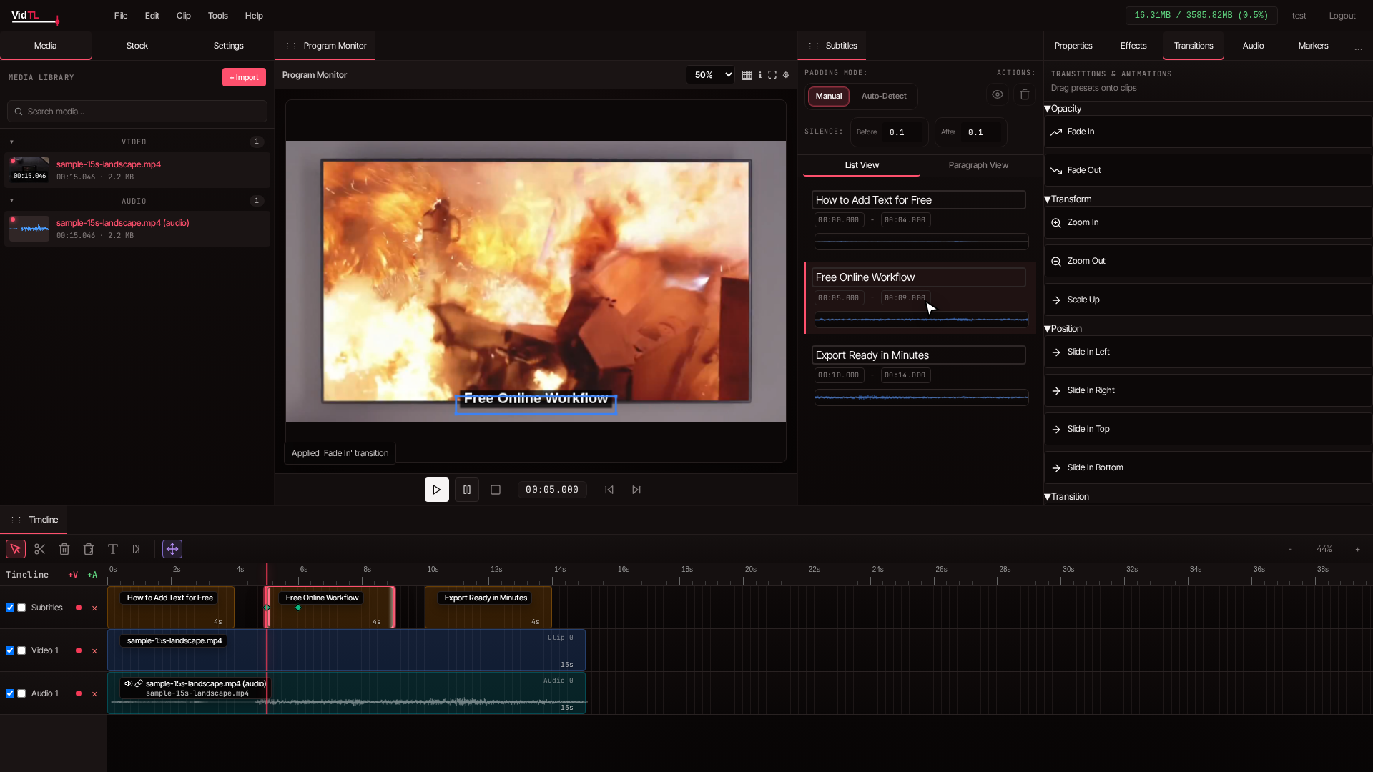Uncheck the blue Video 1 track checkbox
Screen dimensions: 1373x772
coord(10,650)
